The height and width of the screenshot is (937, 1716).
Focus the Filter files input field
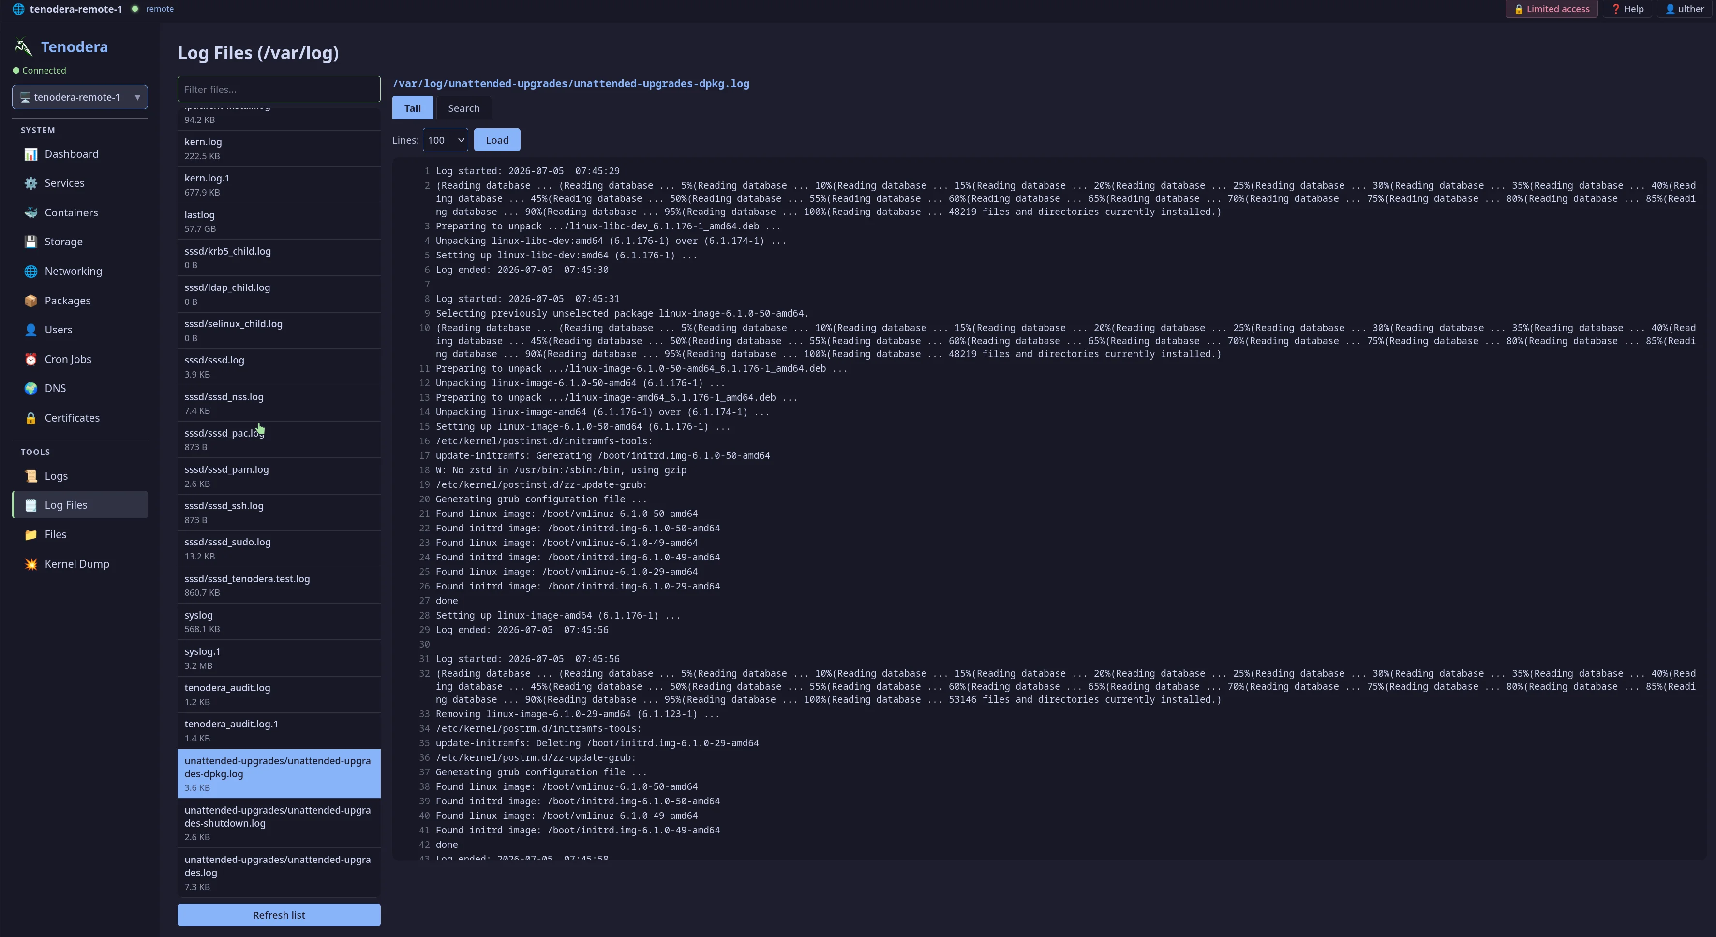[x=279, y=90]
